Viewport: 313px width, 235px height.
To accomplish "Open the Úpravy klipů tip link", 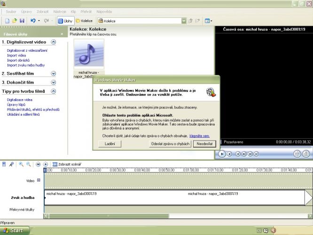I will point(16,105).
